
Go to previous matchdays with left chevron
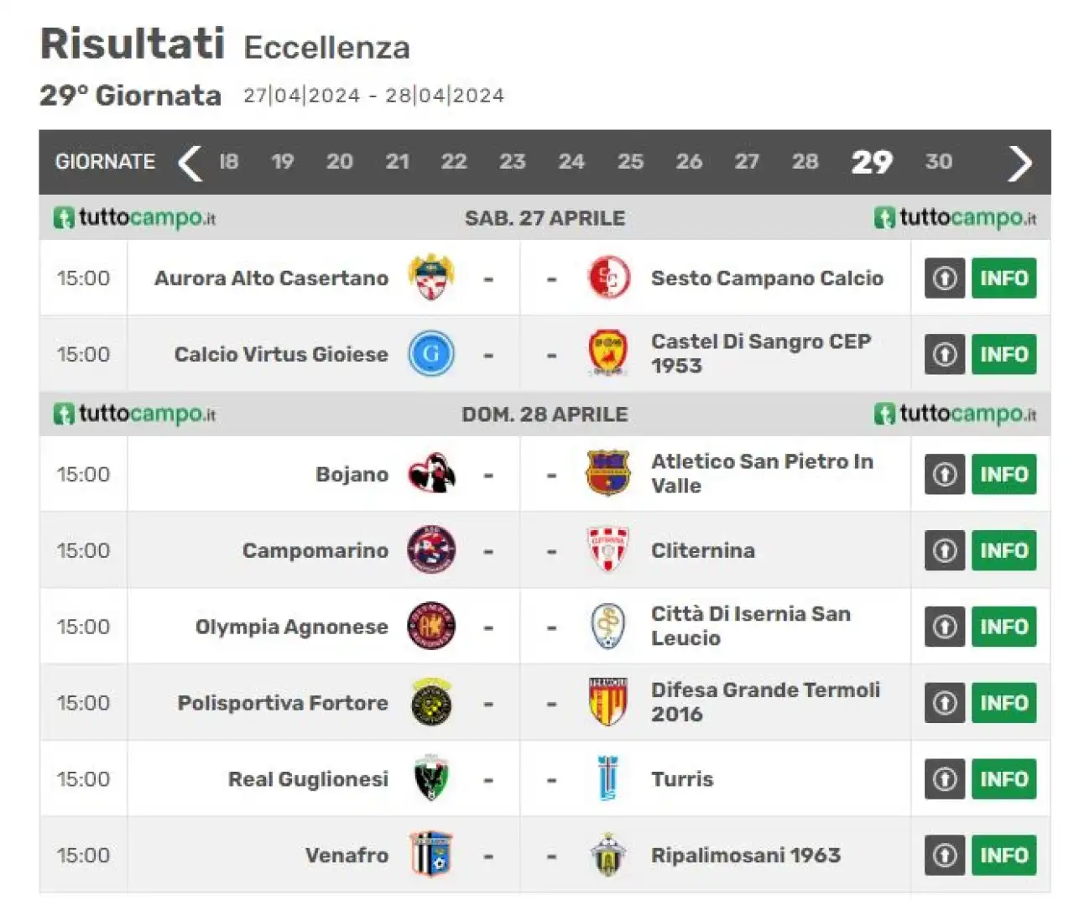(190, 163)
